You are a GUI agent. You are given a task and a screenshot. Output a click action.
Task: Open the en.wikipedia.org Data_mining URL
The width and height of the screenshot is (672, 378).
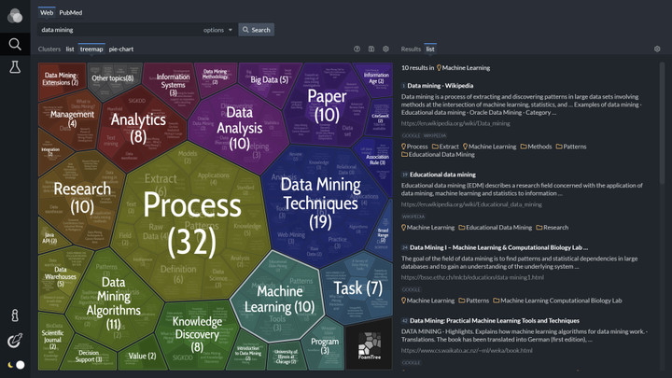tap(455, 123)
